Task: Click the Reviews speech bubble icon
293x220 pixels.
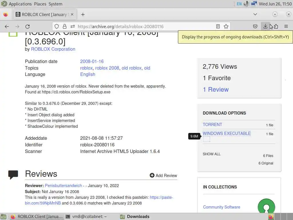Action: point(13,174)
